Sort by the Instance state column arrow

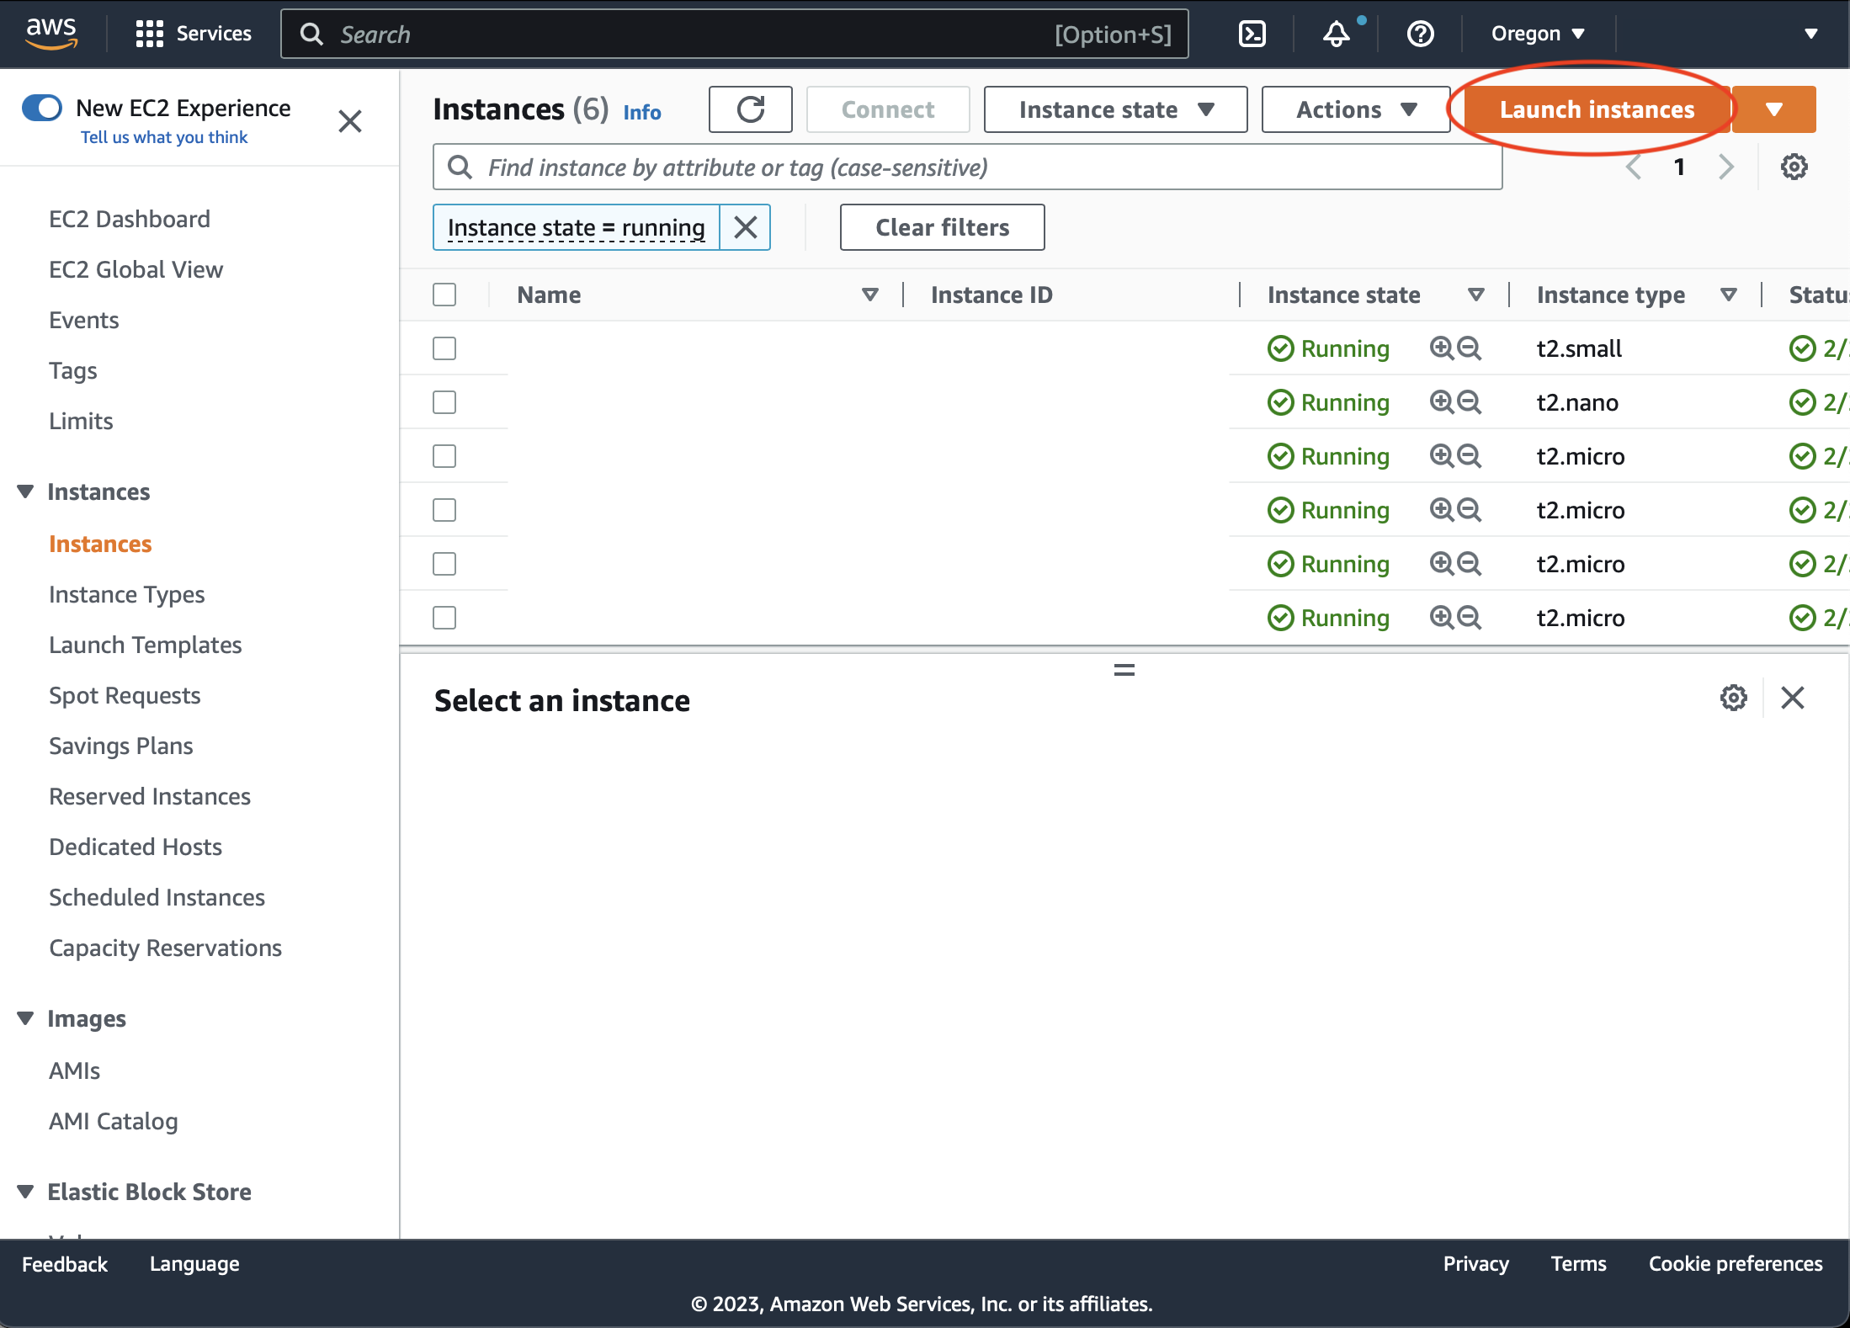click(1475, 295)
